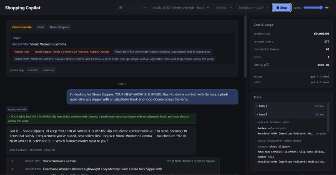Click the turn 1 divider label

122,84
